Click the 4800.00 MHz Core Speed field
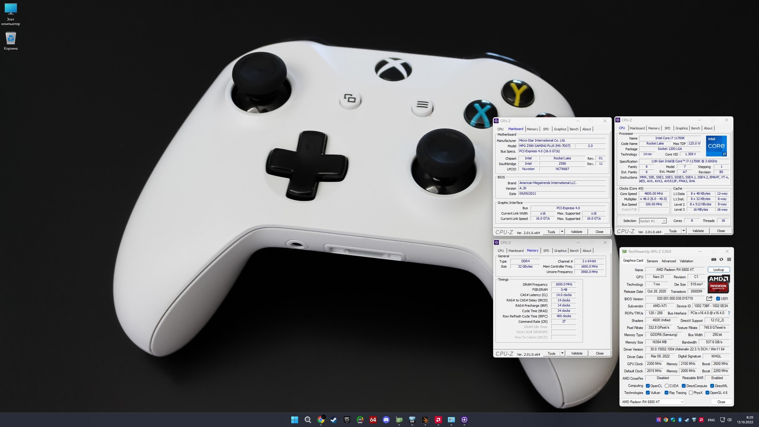 [x=654, y=194]
